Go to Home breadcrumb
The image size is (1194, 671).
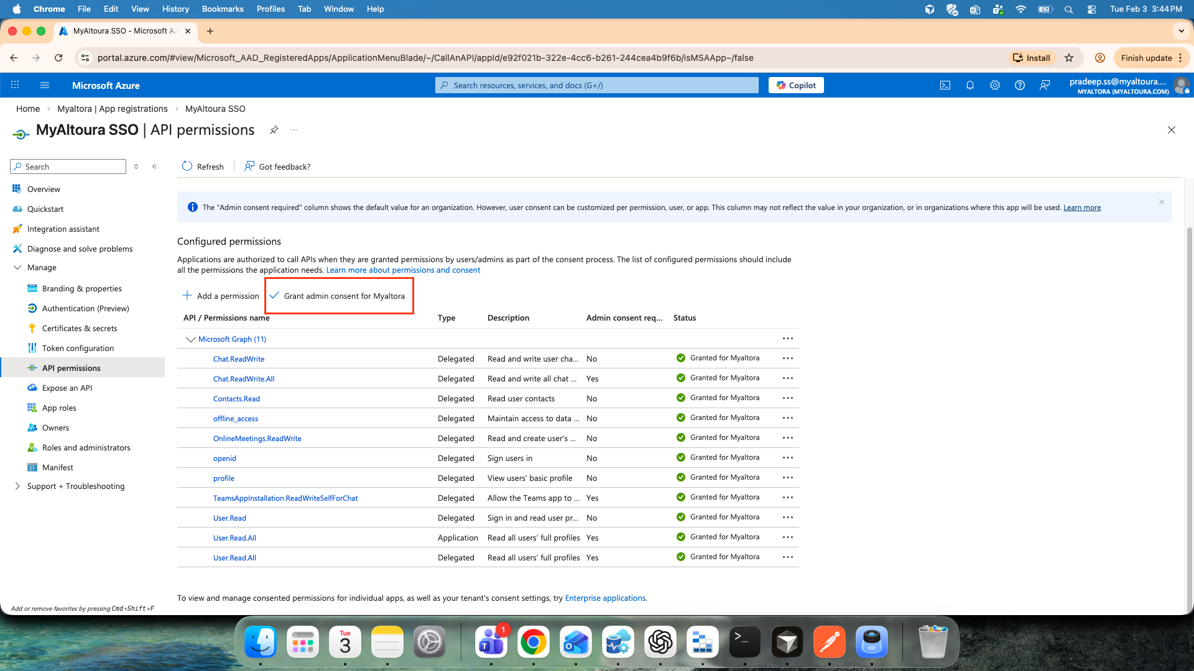(28, 109)
